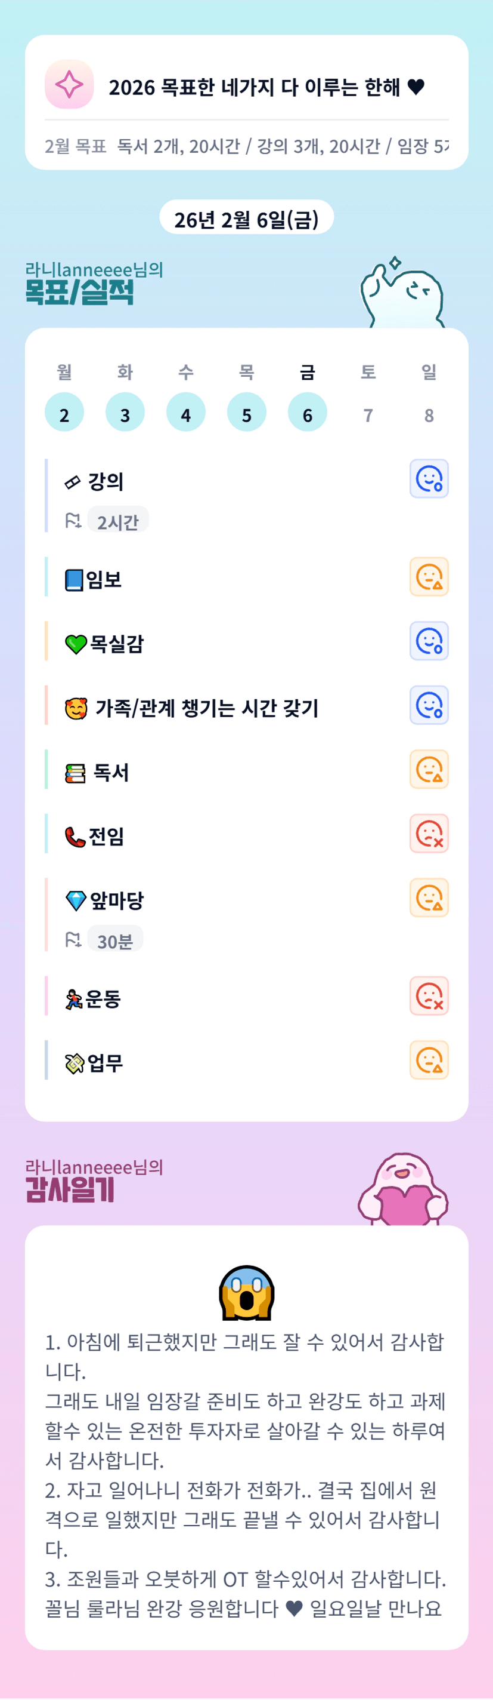
Task: Click the pink sparkle goal icon
Action: (x=69, y=84)
